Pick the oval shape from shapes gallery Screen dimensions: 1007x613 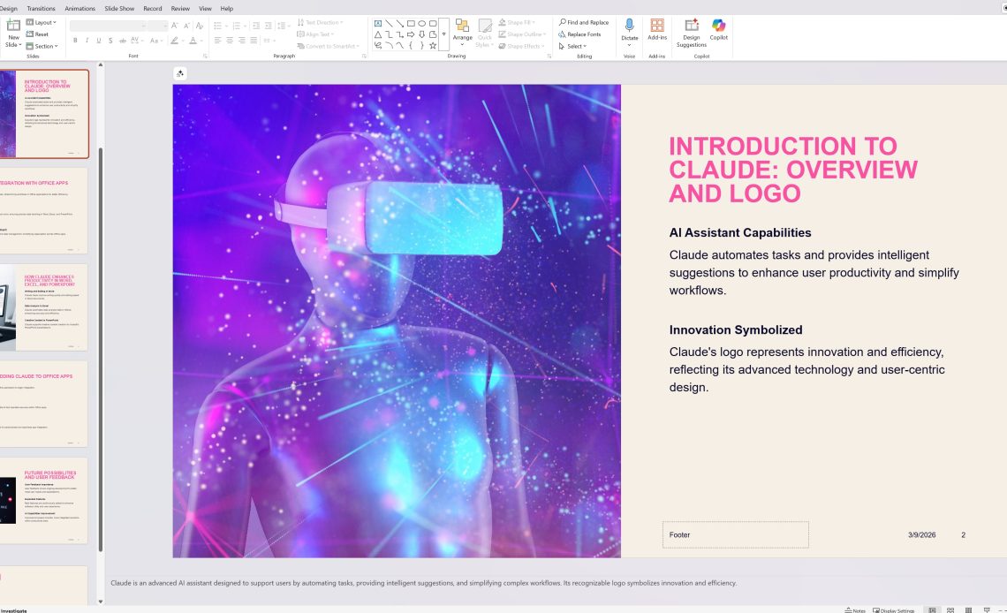coord(421,23)
